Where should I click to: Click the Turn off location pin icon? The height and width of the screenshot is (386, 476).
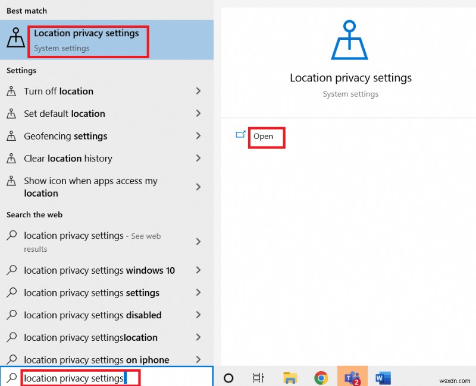[11, 91]
